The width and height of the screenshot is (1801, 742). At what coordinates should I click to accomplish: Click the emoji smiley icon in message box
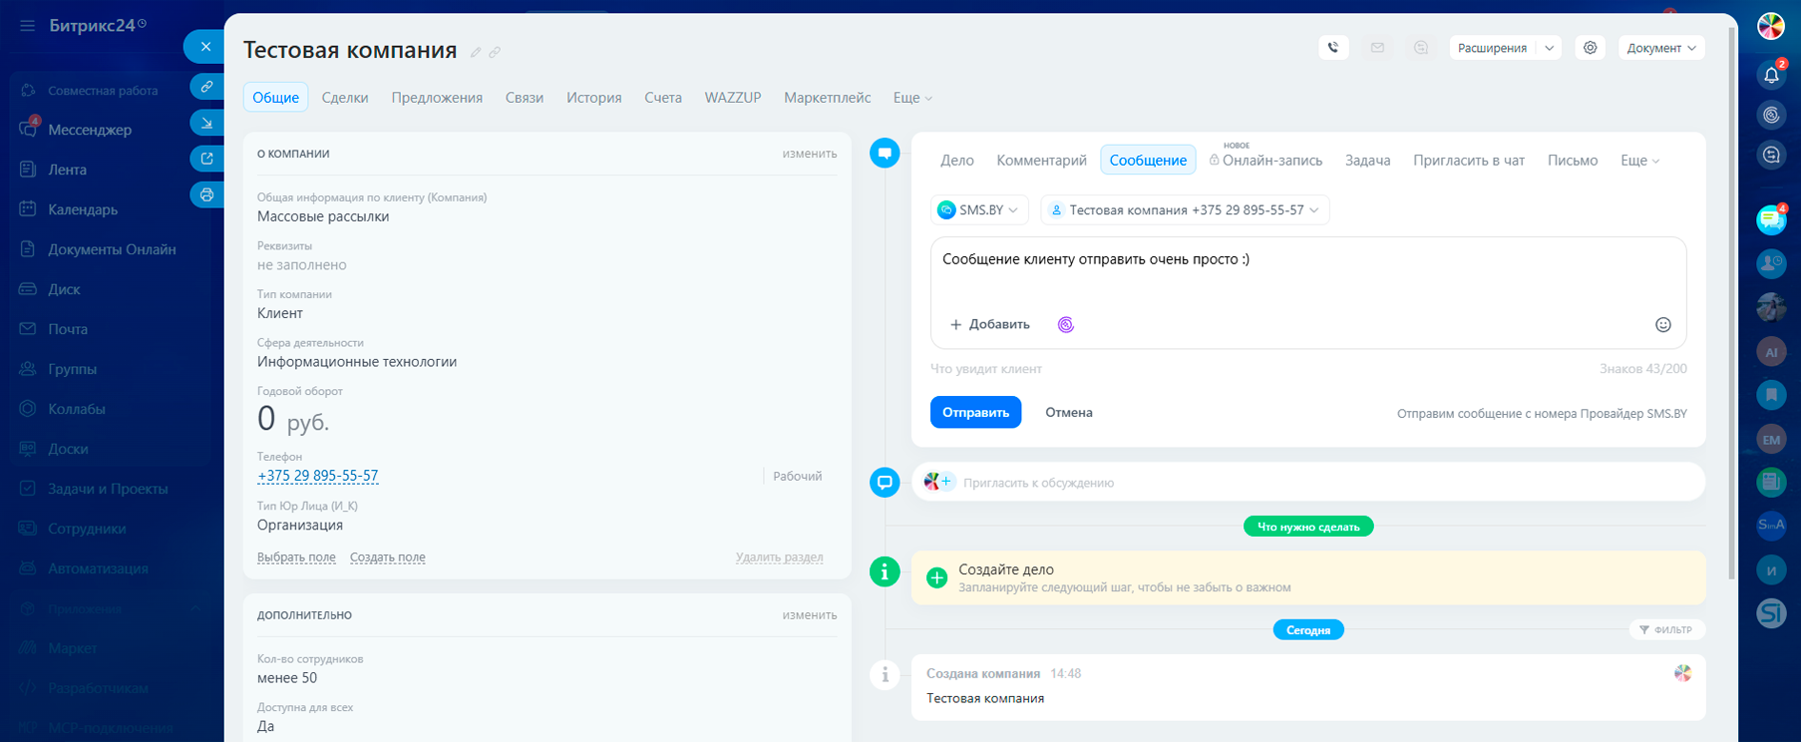1662,325
